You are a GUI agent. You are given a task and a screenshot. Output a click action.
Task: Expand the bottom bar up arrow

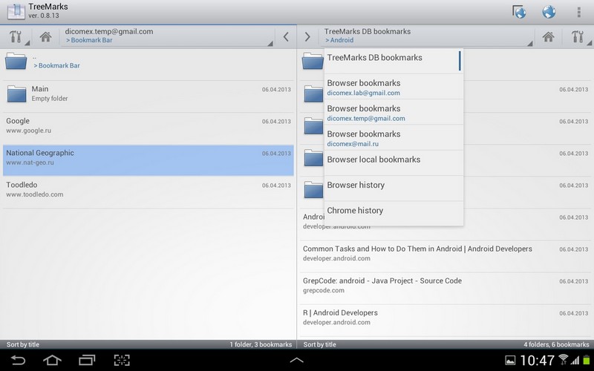[296, 360]
